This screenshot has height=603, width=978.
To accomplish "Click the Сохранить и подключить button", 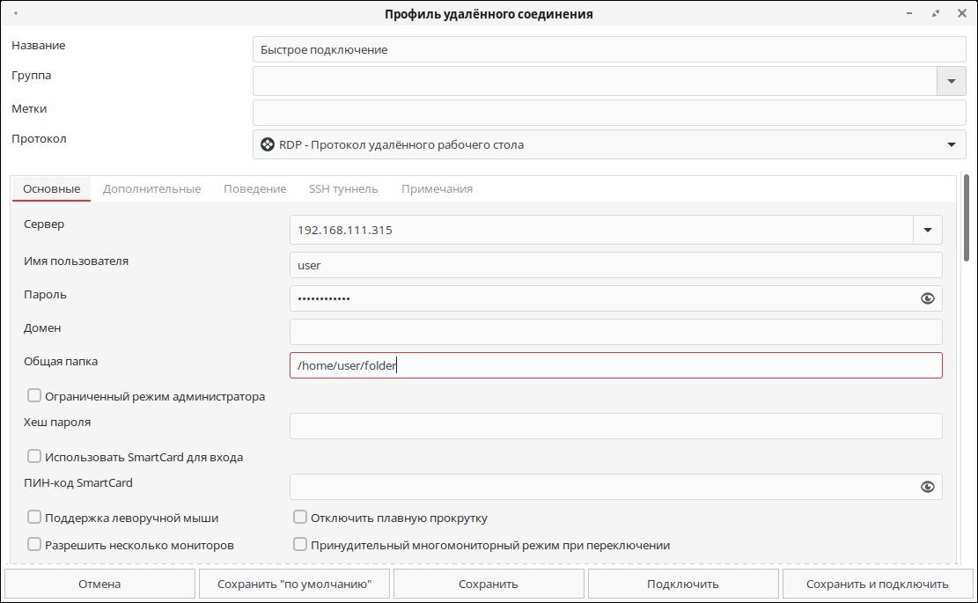I will tap(877, 585).
